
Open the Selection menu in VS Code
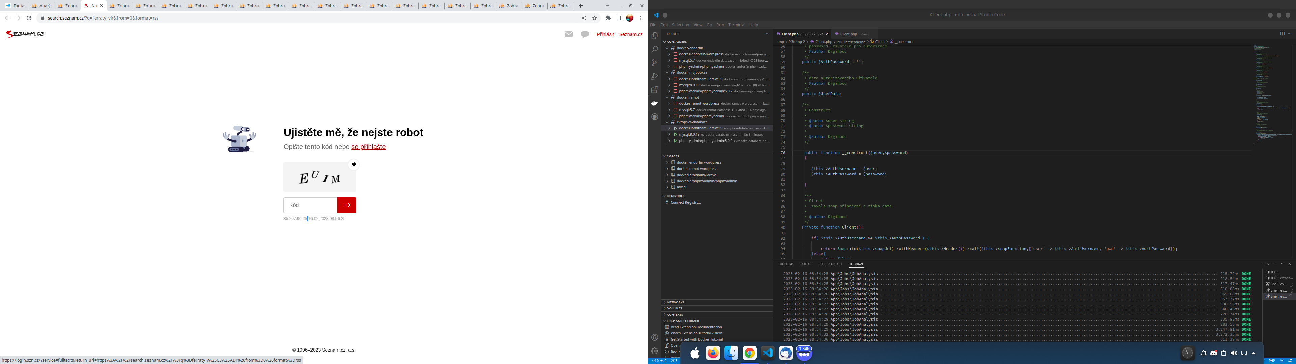680,25
